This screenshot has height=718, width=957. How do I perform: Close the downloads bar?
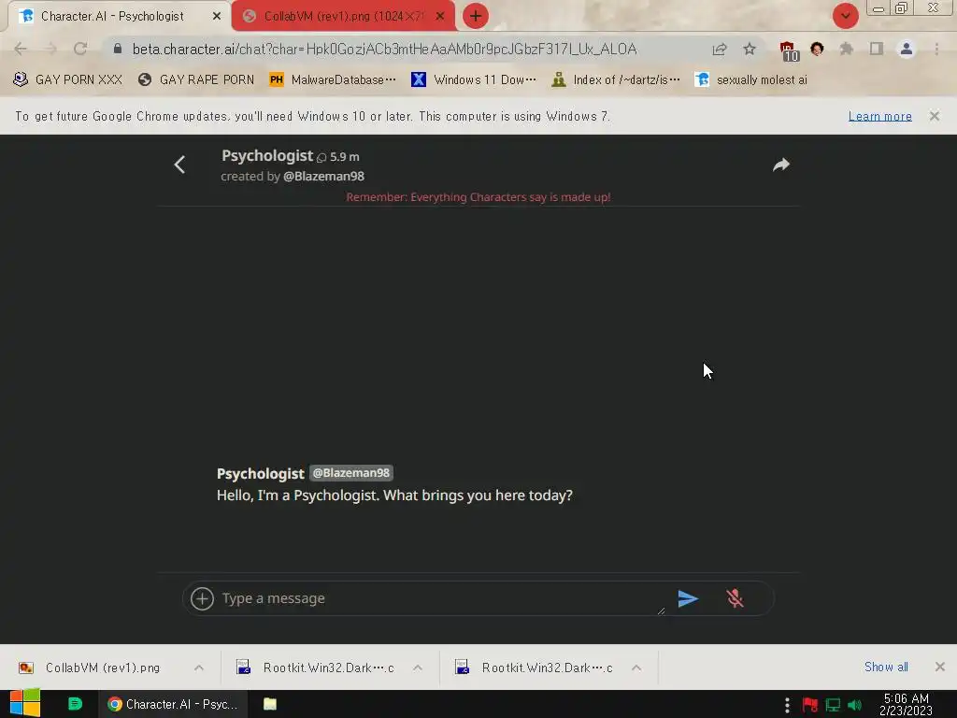(940, 667)
